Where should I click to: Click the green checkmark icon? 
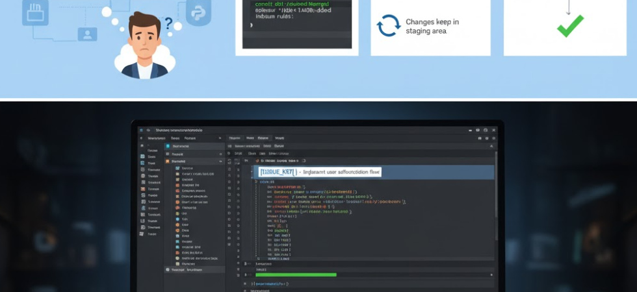570,25
